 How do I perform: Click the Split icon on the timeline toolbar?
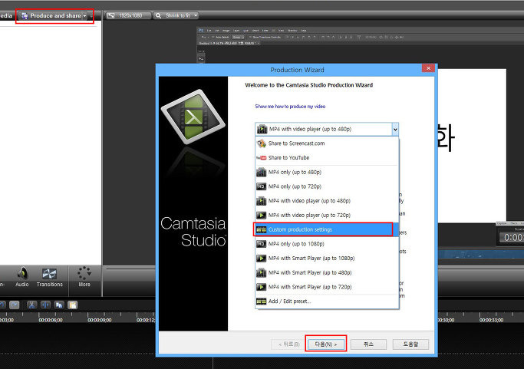tap(45, 305)
